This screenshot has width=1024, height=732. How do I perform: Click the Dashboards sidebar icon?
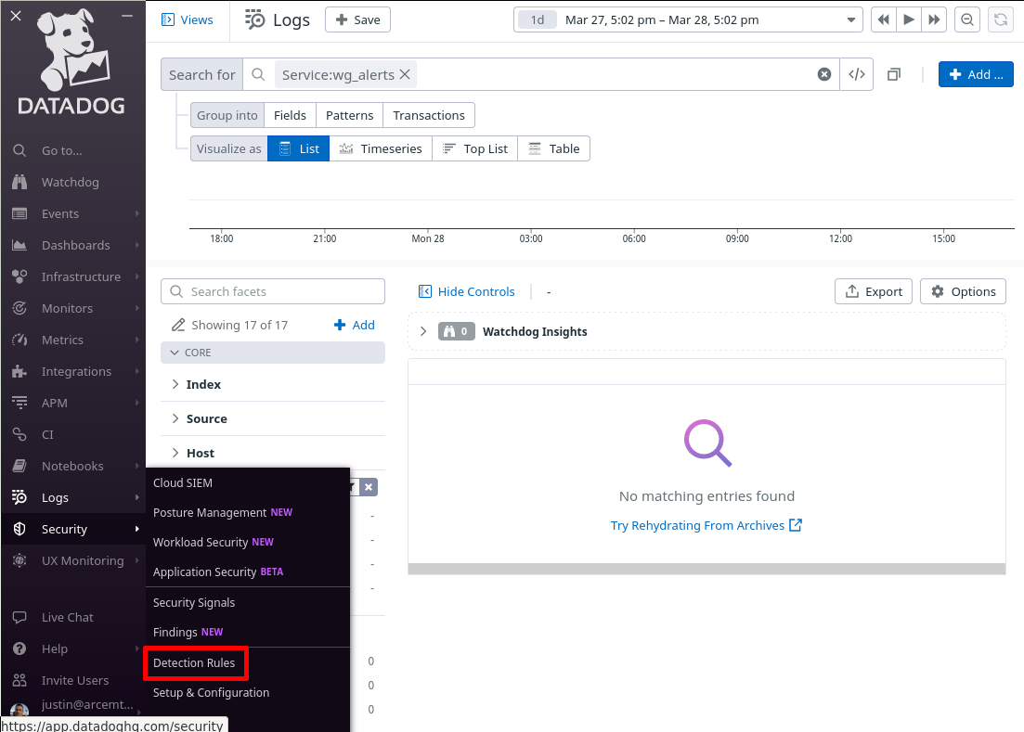tap(19, 245)
